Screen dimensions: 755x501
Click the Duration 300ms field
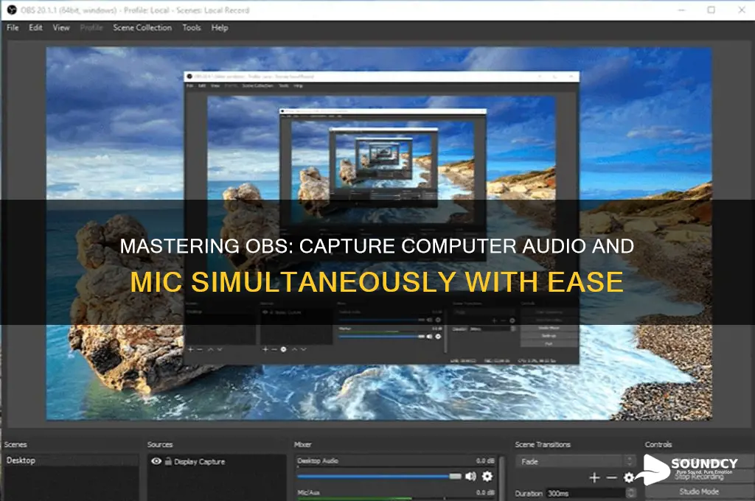click(585, 494)
